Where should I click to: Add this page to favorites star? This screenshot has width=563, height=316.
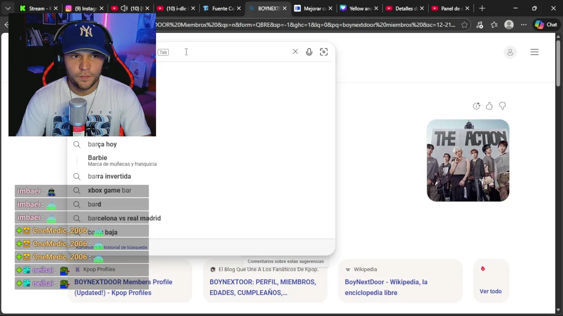[x=464, y=25]
